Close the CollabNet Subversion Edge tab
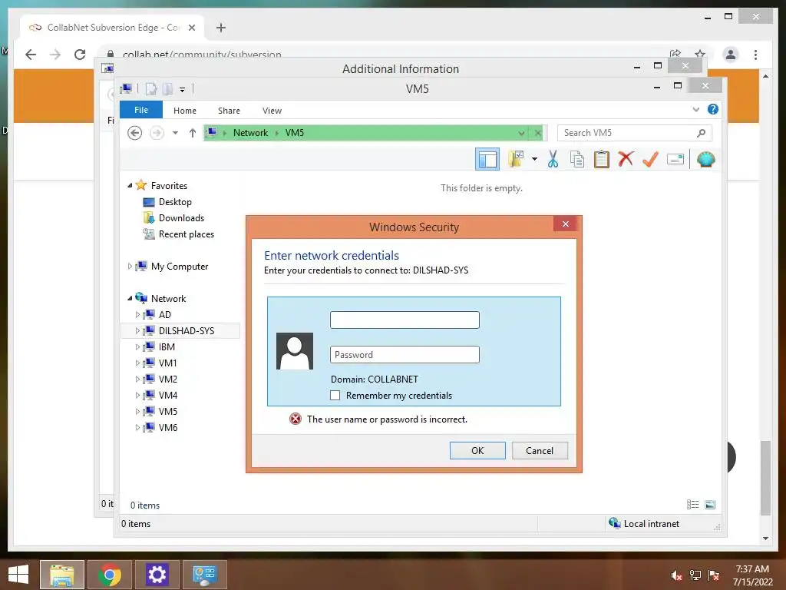The image size is (786, 590). 191,28
